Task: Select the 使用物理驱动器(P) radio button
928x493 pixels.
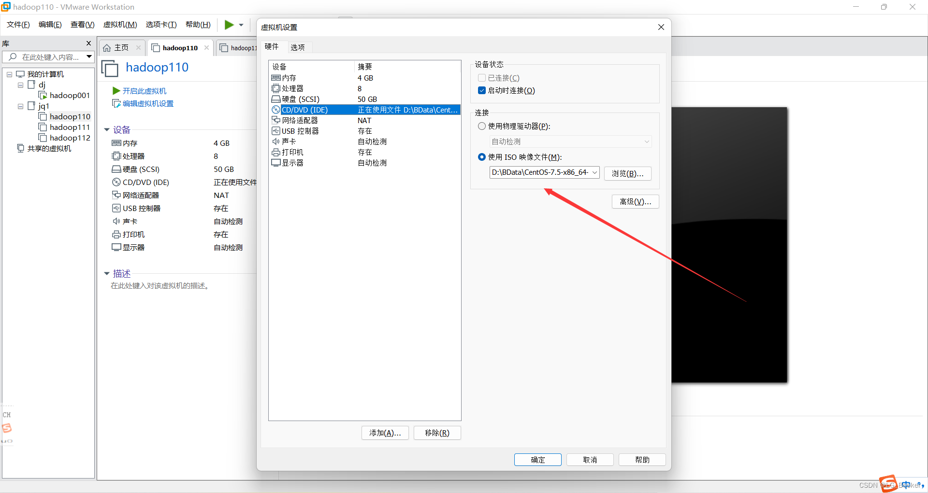Action: click(482, 126)
